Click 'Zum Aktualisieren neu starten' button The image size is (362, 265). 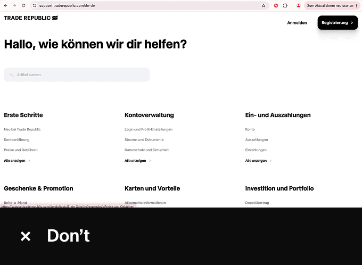330,5
